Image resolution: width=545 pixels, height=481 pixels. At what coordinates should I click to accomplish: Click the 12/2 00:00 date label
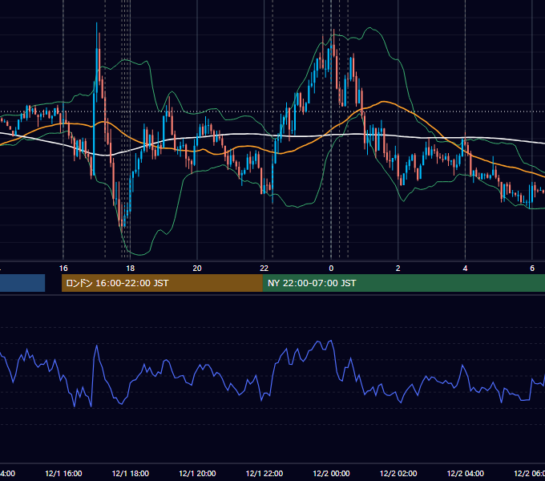(331, 473)
